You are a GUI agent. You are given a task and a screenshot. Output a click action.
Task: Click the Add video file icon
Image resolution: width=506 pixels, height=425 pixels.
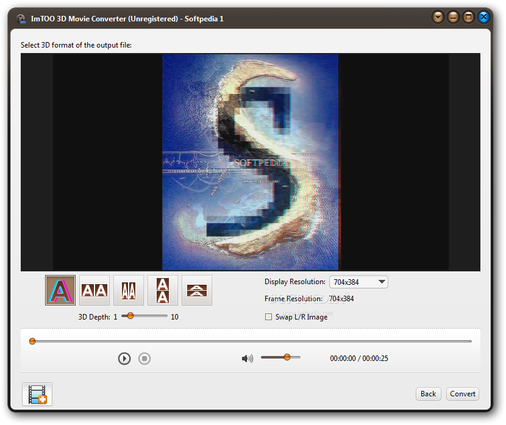[x=37, y=394]
